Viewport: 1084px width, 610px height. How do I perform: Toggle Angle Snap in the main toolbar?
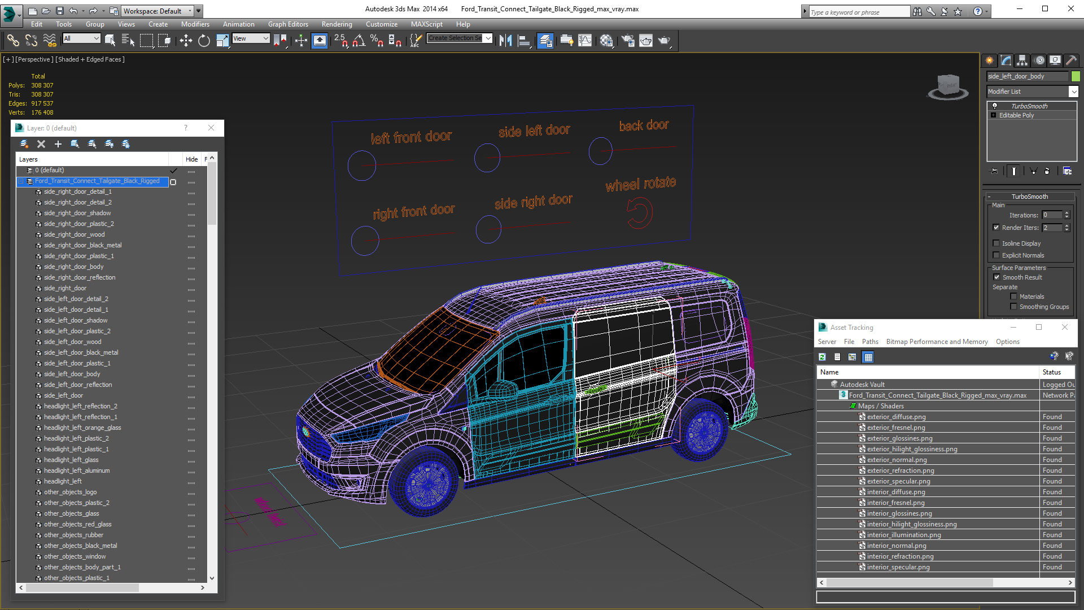(359, 40)
